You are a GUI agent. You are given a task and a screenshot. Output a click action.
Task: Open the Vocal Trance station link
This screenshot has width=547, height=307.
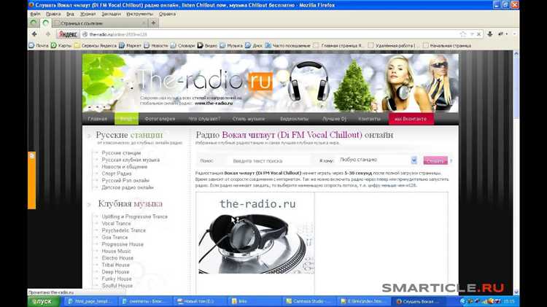click(116, 223)
